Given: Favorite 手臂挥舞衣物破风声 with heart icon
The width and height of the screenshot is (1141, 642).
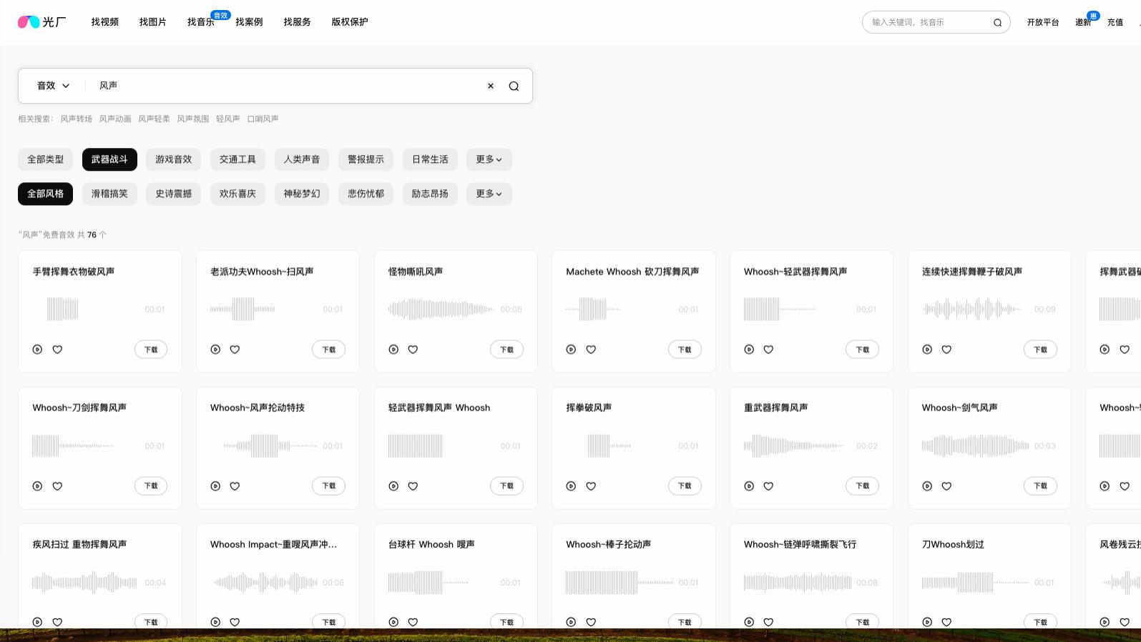Looking at the screenshot, I should click(57, 350).
